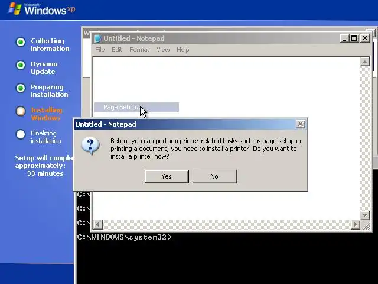Click the Dynamic Update step indicator
This screenshot has height=284, width=378.
(21, 65)
